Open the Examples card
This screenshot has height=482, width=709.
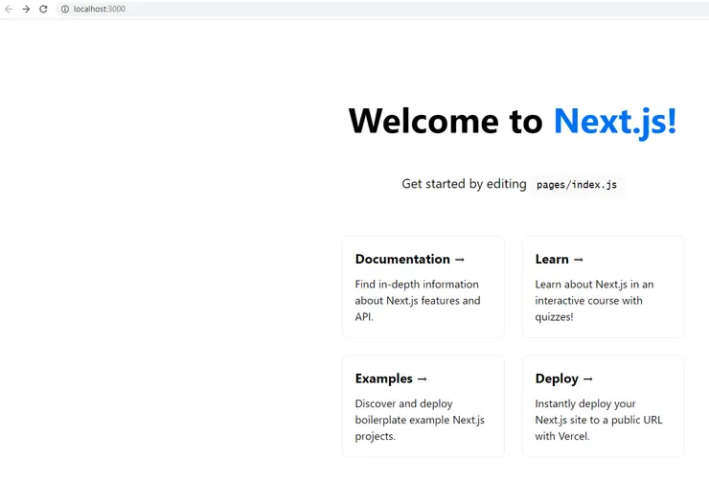click(423, 406)
